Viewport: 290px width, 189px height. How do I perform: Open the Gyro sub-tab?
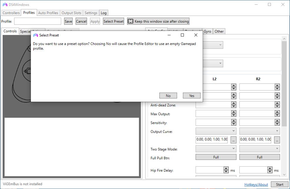click(x=207, y=31)
